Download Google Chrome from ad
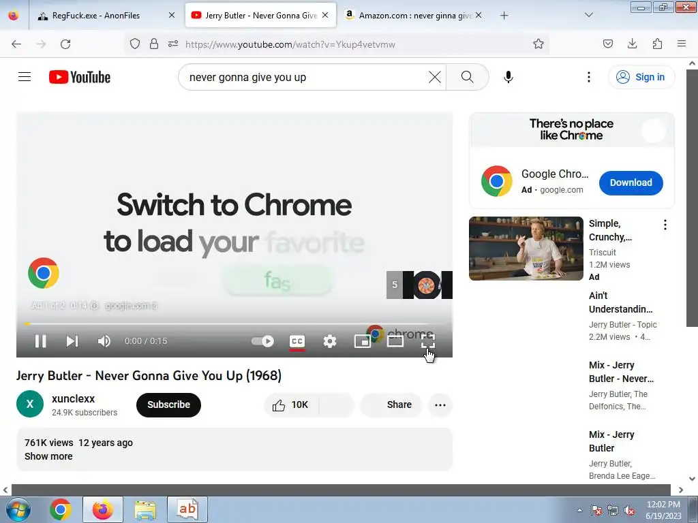This screenshot has width=698, height=523. [x=631, y=183]
